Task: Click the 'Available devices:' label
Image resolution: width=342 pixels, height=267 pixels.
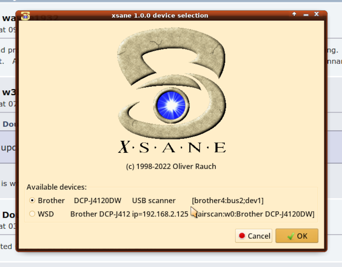Action: pos(56,187)
